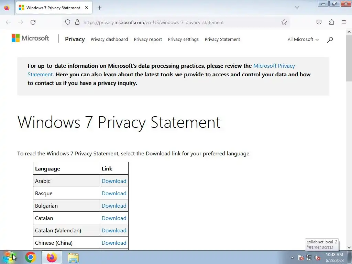Screen dimensions: 352x264
Task: Download the Catalan privacy statement
Action: coord(114,218)
